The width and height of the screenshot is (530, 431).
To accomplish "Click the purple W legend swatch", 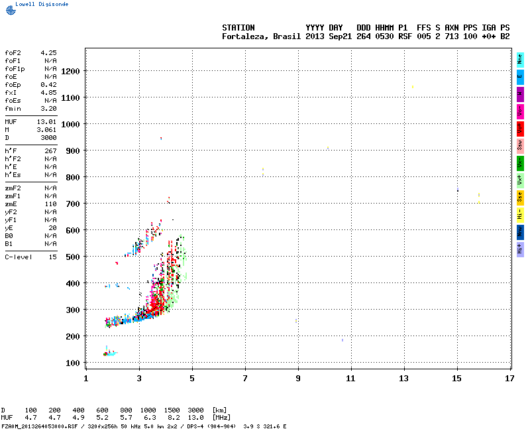I will (520, 93).
